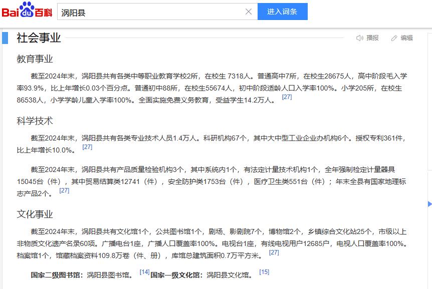Expand the side panel with the blue arrow

tap(429, 203)
